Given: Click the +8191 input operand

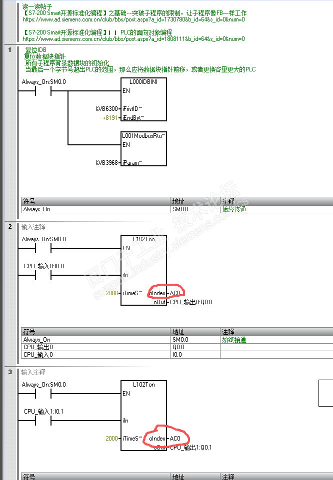Looking at the screenshot, I should [x=110, y=118].
